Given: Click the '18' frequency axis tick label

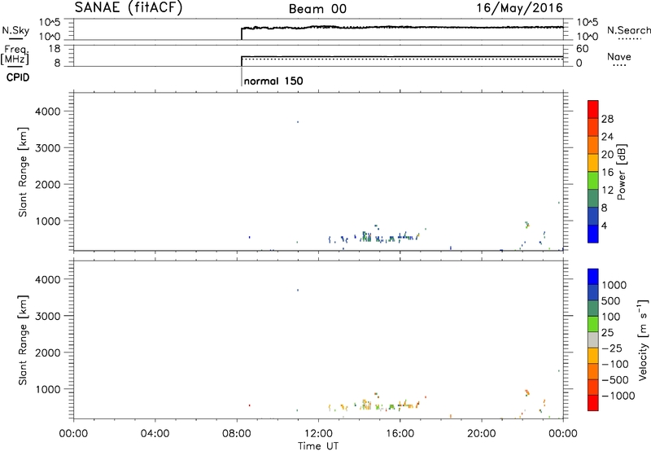Looking at the screenshot, I should click(x=55, y=49).
